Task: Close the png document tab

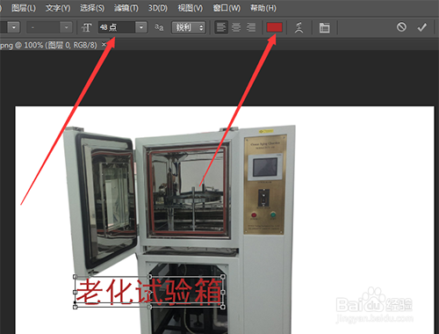Action: coord(104,45)
